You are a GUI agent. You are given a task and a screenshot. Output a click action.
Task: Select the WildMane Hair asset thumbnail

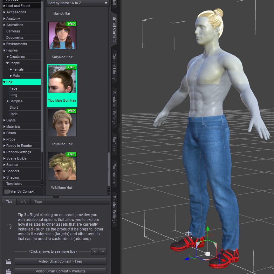[62, 166]
